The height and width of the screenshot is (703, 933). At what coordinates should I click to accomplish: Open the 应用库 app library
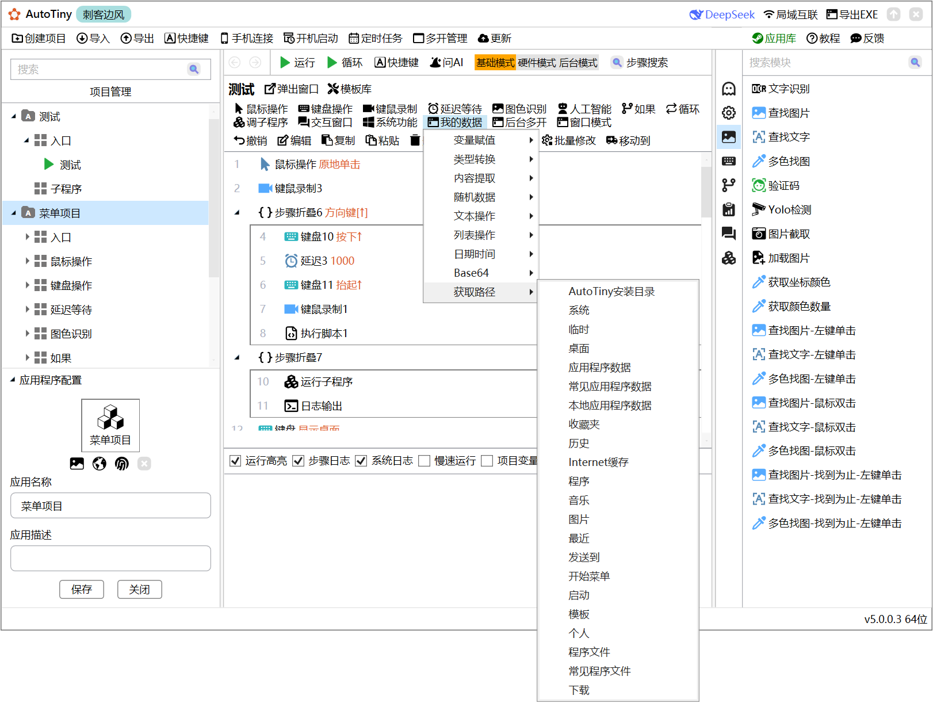tap(774, 39)
